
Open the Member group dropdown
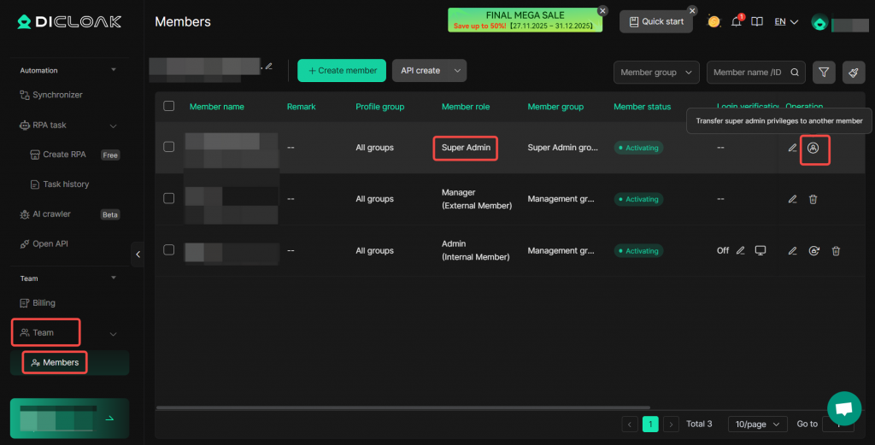click(x=656, y=73)
